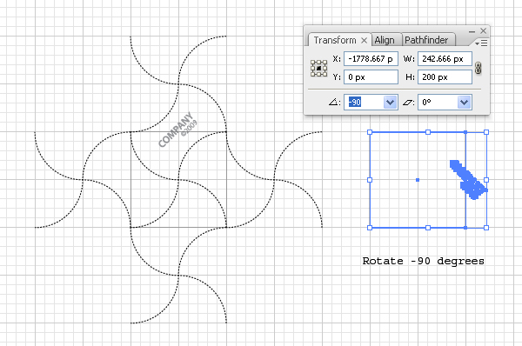Click the rotate angle icon
Screen dimensions: 522x346
(x=333, y=102)
